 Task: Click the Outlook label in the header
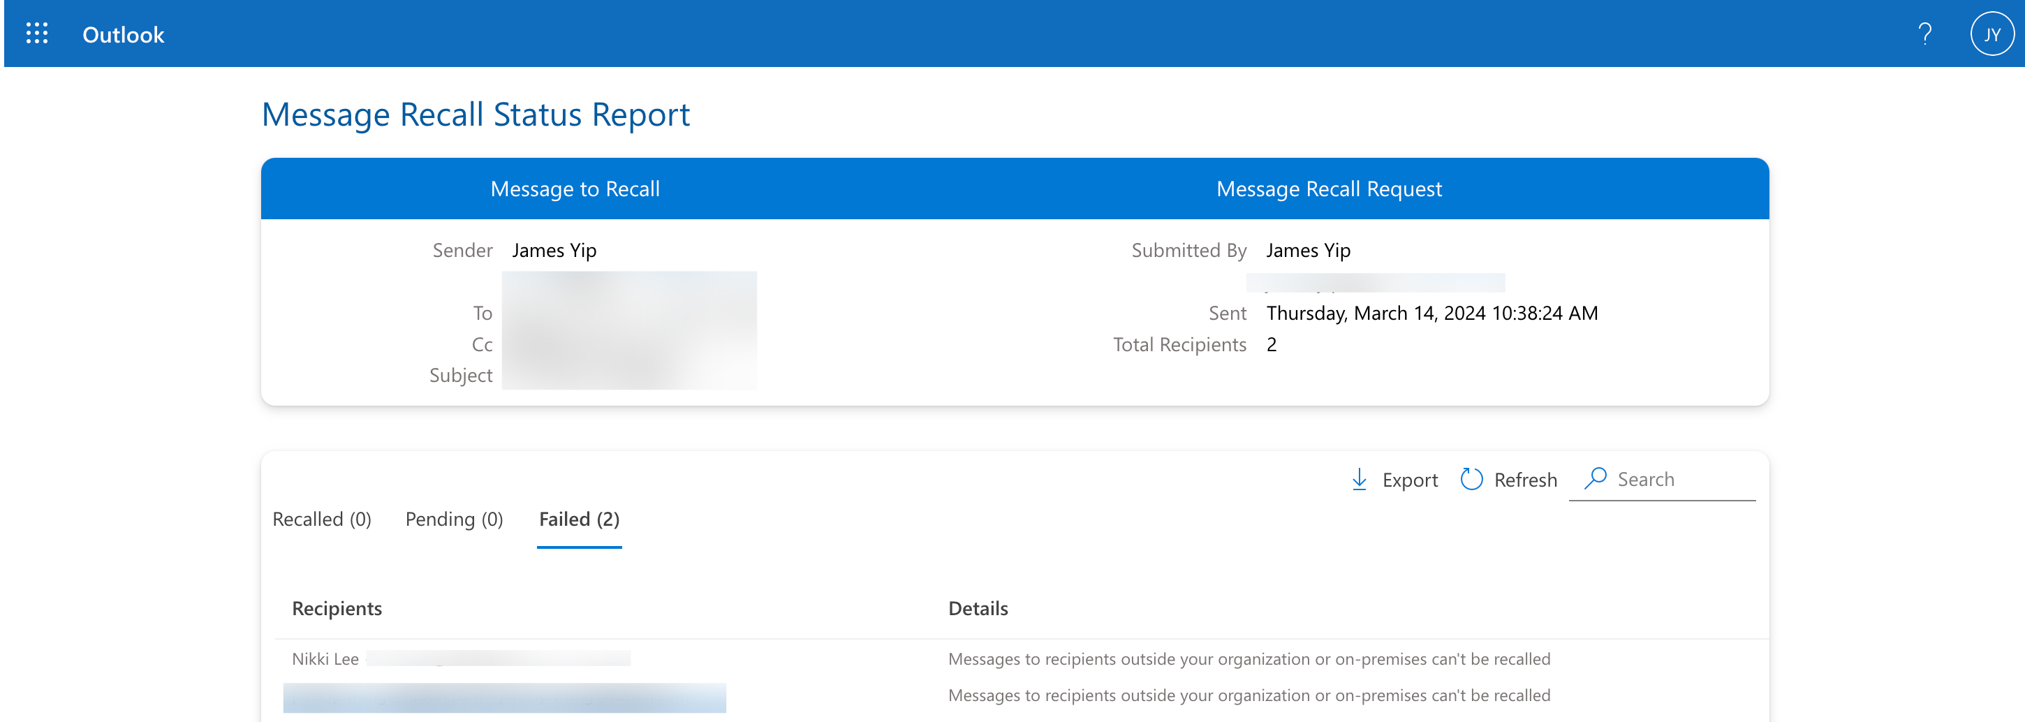point(123,34)
